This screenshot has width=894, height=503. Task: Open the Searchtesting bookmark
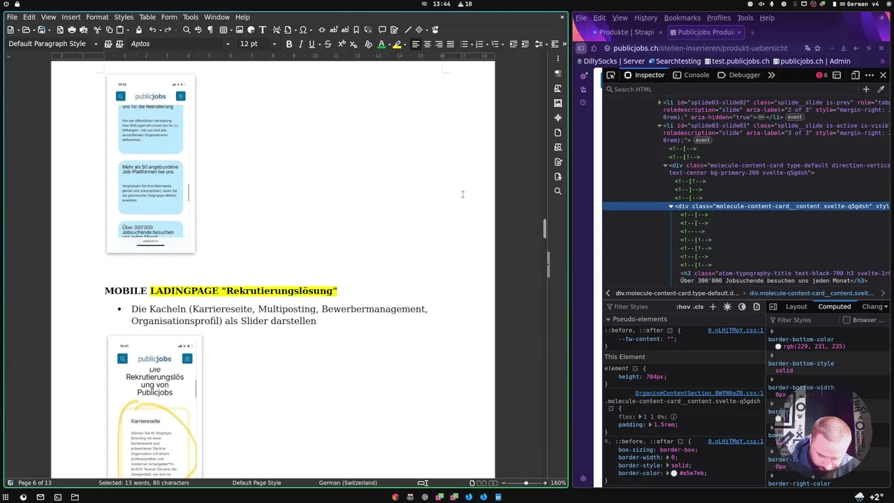[673, 61]
